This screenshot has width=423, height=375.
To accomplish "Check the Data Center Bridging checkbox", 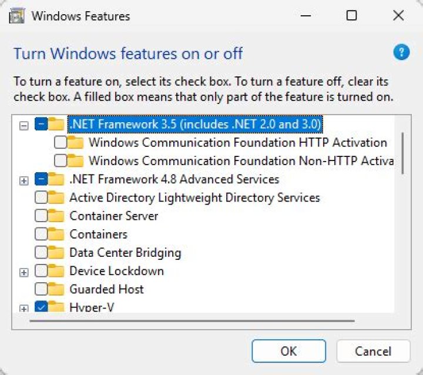I will click(x=41, y=253).
